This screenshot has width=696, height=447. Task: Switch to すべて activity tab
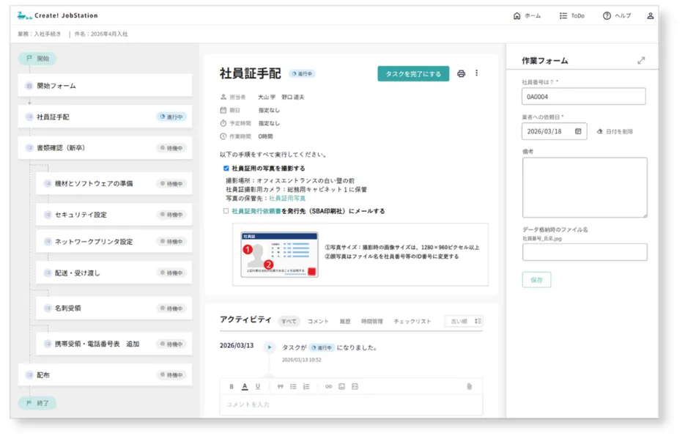[289, 321]
